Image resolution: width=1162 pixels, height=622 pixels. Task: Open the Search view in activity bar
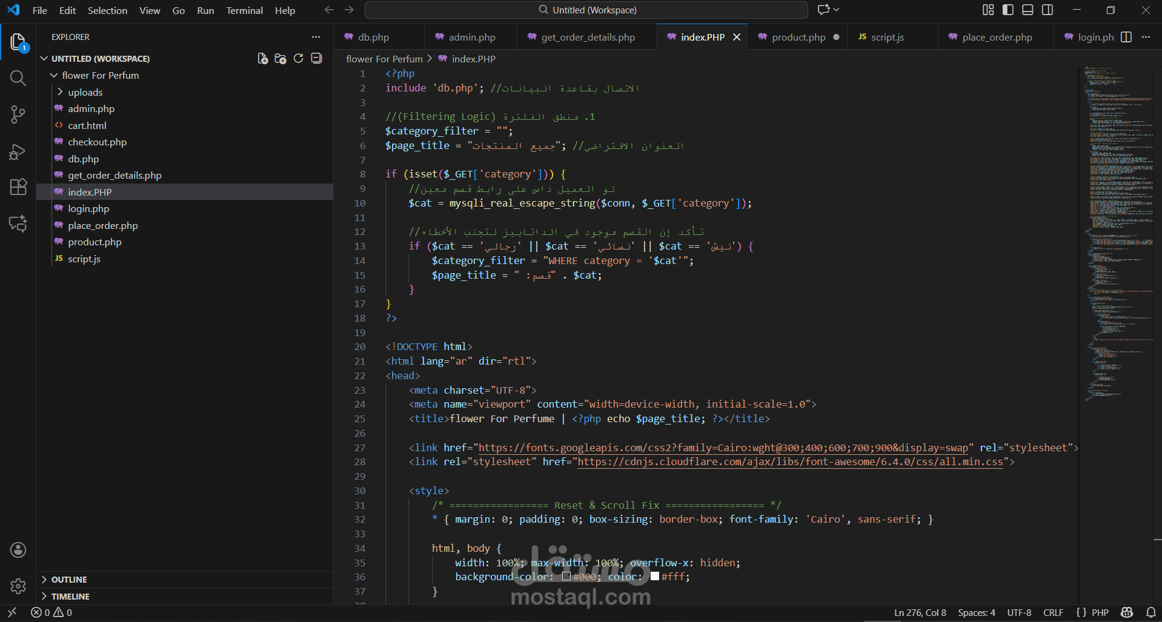tap(18, 78)
